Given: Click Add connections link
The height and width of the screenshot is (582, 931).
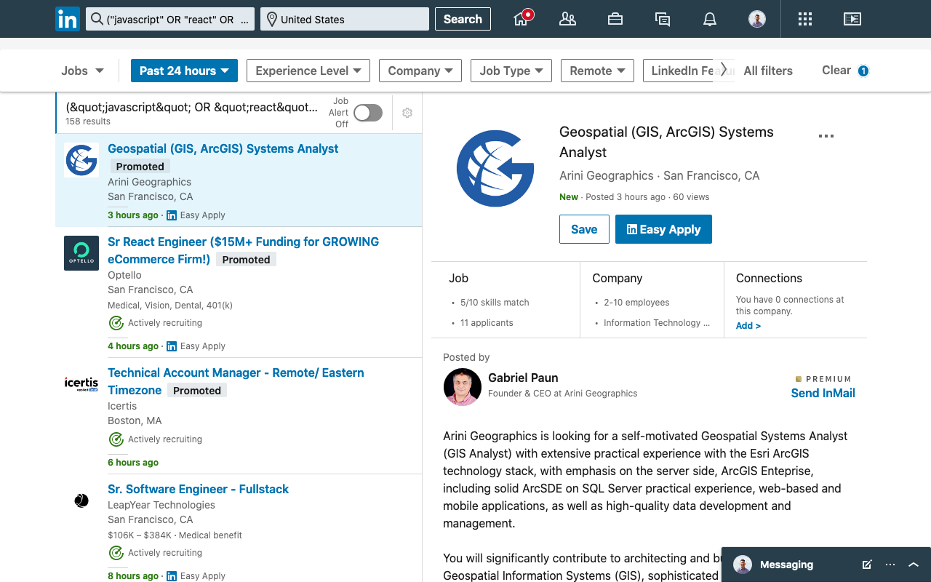Looking at the screenshot, I should click(x=748, y=326).
